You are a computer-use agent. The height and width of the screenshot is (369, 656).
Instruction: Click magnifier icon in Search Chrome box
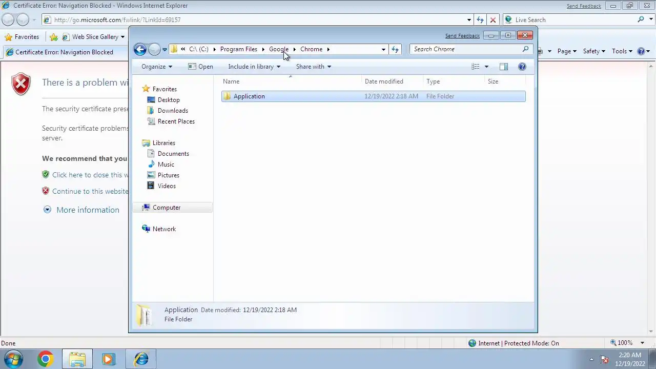pyautogui.click(x=525, y=49)
